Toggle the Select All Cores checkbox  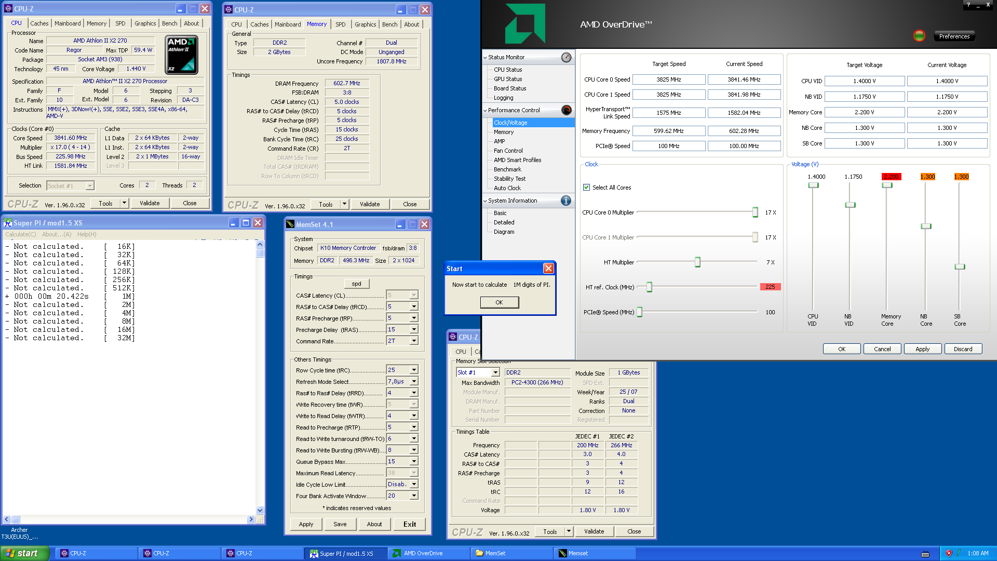(x=586, y=188)
